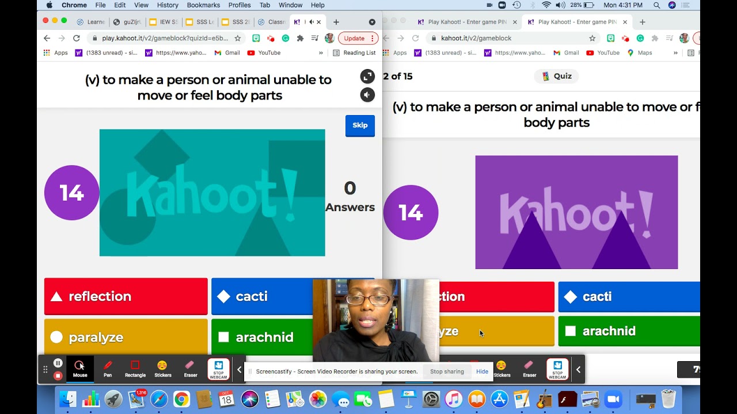This screenshot has height=414, width=737.
Task: Open Reading List in left Chrome
Action: click(354, 53)
